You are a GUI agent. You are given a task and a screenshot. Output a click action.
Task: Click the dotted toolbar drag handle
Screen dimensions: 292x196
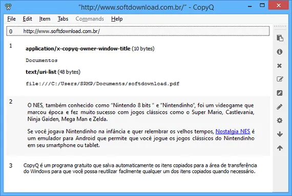click(280, 26)
